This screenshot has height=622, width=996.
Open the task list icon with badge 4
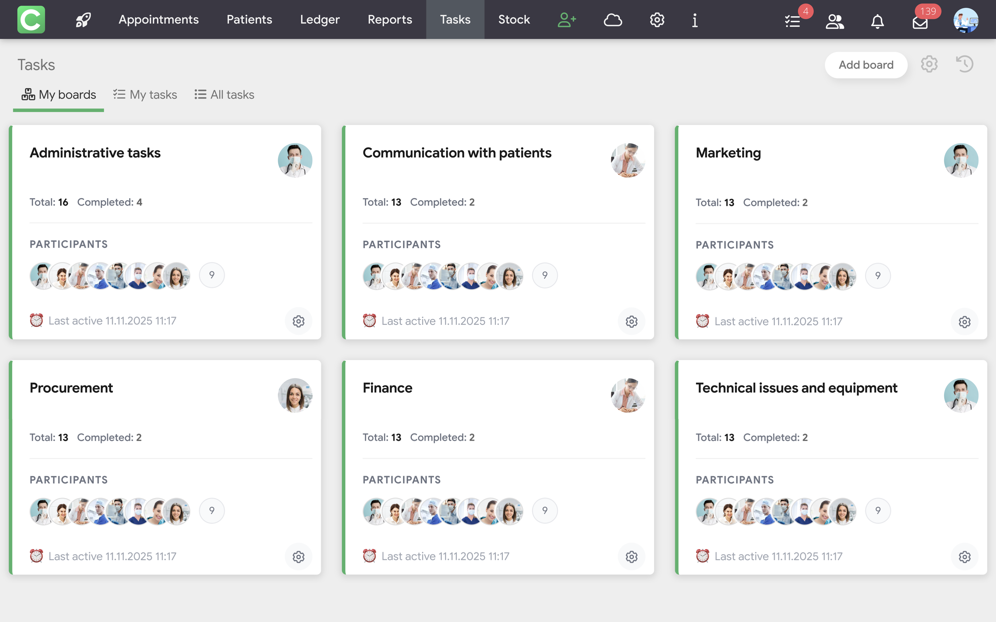click(x=793, y=21)
